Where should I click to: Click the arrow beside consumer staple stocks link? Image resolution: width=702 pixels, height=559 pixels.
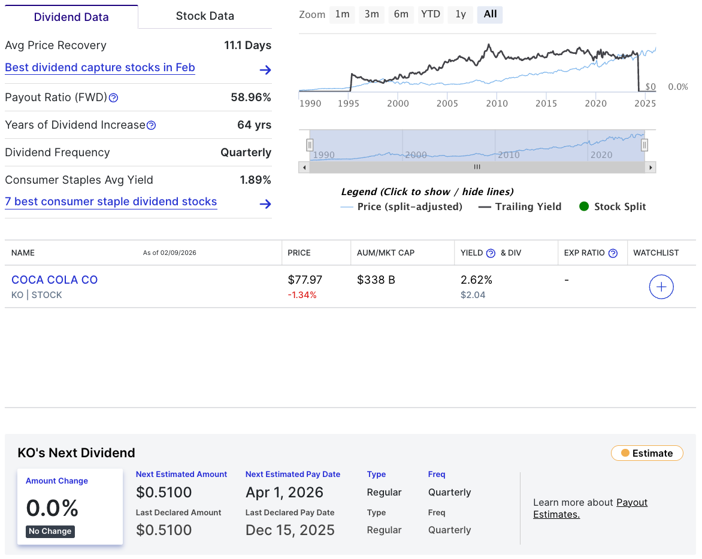pyautogui.click(x=265, y=204)
